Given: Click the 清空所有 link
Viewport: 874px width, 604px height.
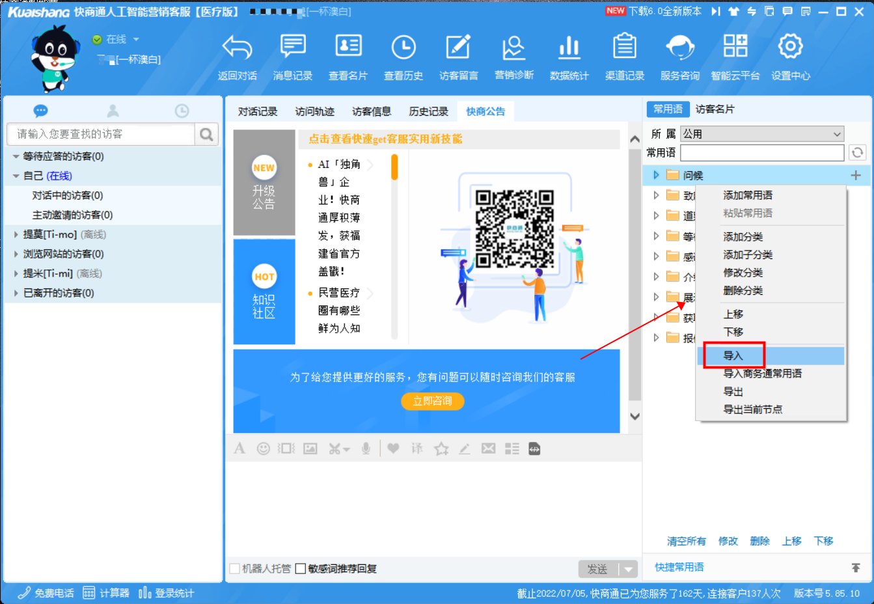Looking at the screenshot, I should point(687,541).
